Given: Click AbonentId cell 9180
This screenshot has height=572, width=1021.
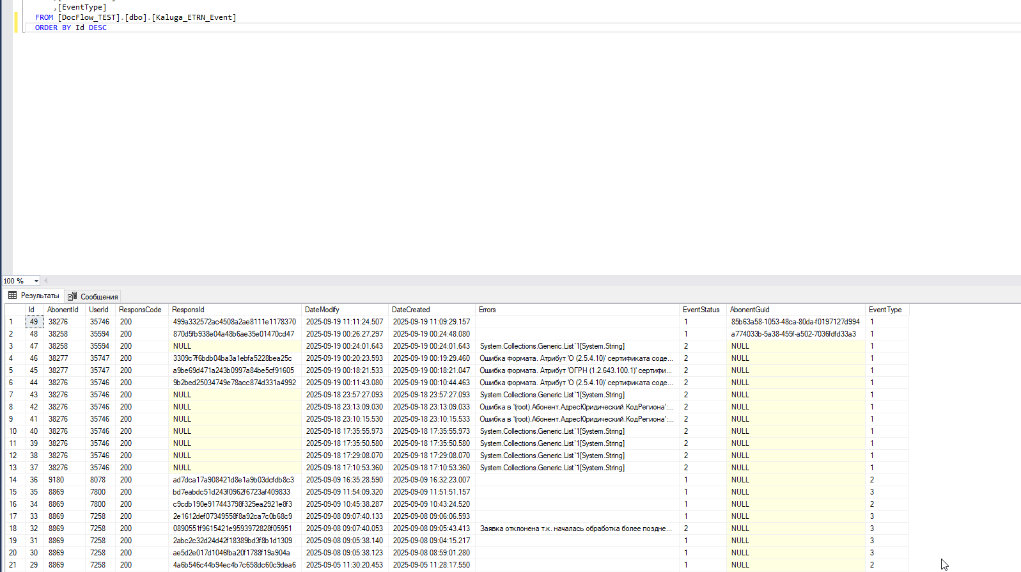Looking at the screenshot, I should pos(65,480).
